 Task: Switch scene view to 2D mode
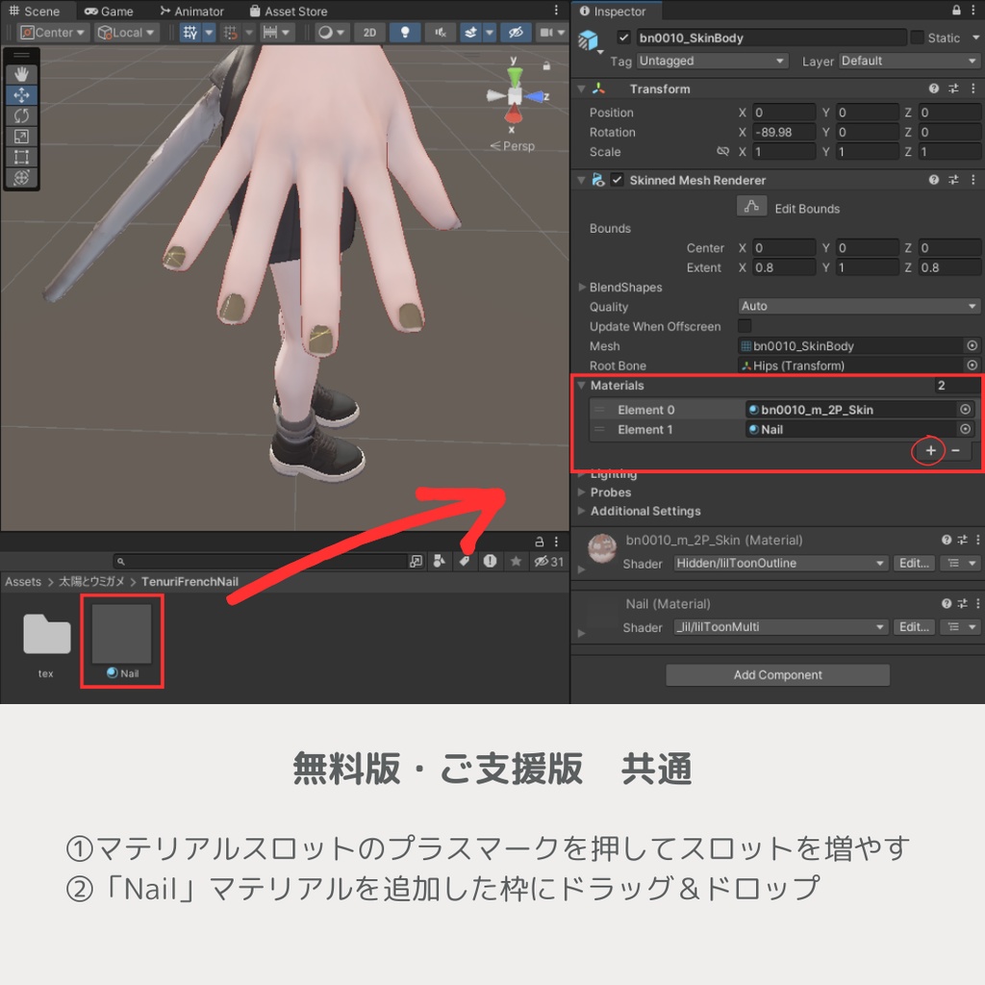[369, 32]
